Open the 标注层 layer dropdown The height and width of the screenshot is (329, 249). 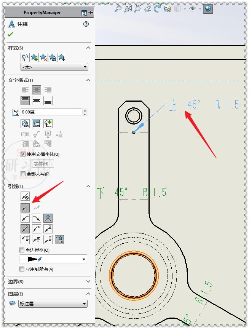point(53,303)
